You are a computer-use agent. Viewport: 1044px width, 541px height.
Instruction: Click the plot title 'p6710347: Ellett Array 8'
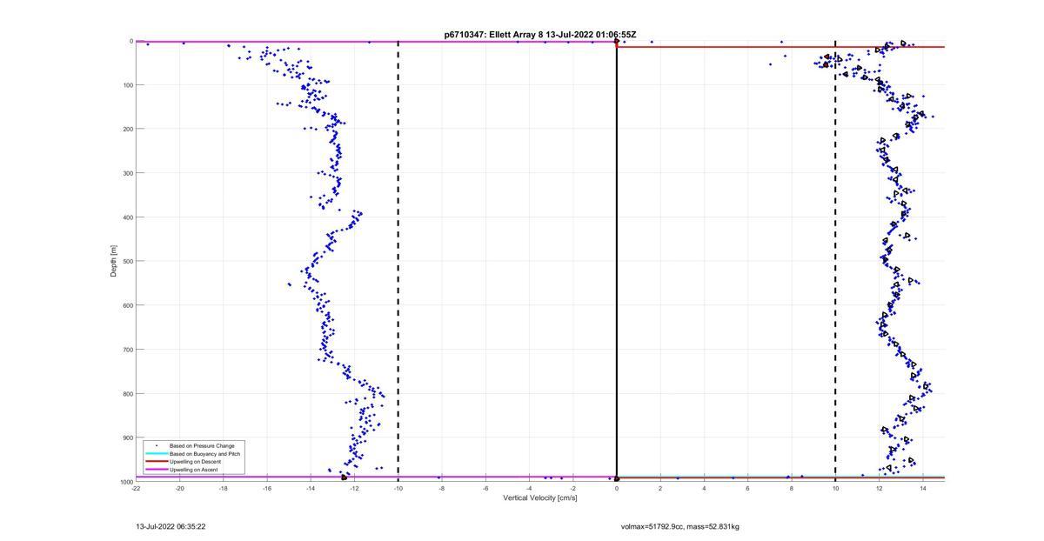pos(493,35)
